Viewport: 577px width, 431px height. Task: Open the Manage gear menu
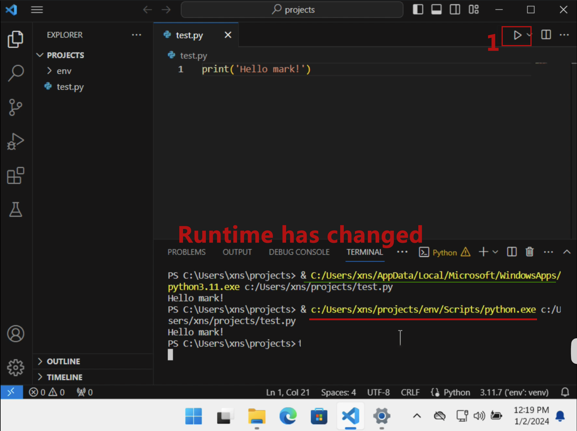pos(15,367)
